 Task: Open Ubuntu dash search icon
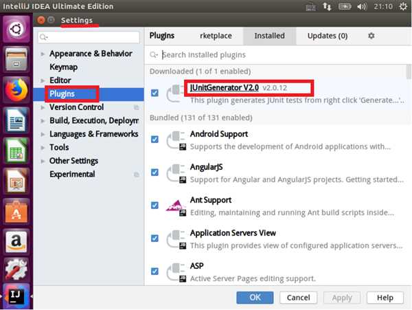tap(16, 29)
